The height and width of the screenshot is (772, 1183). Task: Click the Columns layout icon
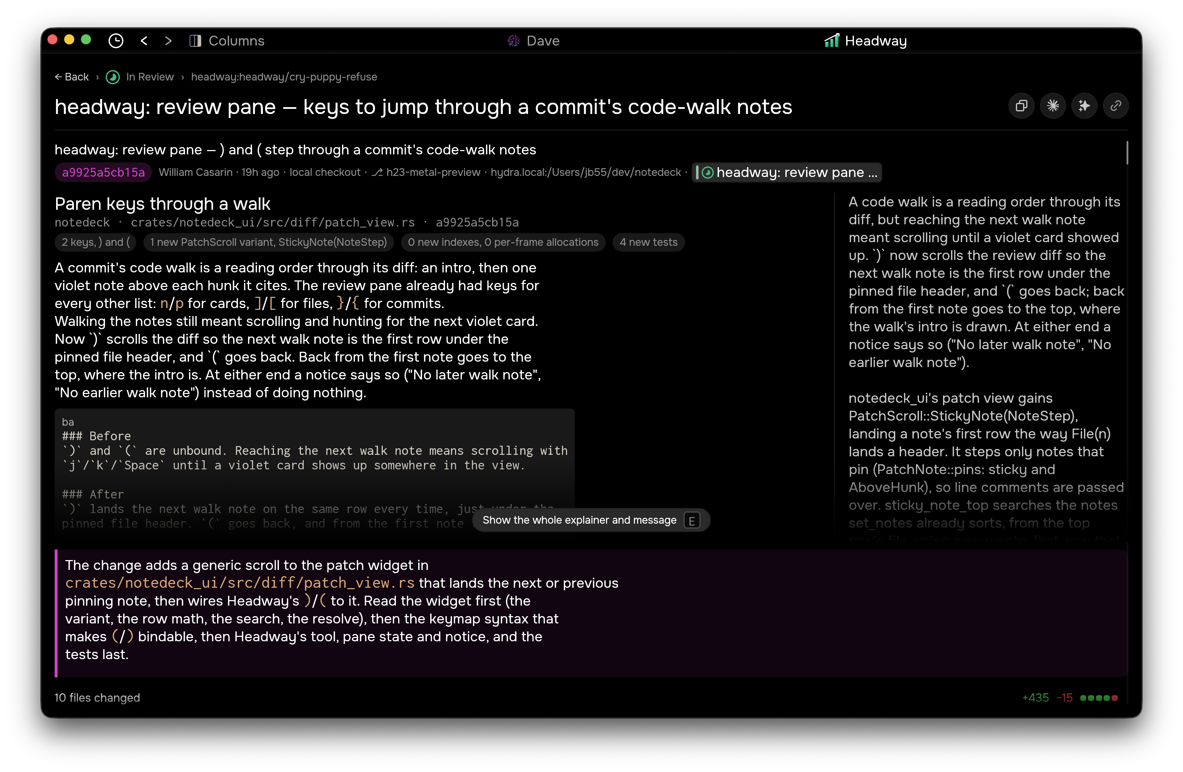(195, 41)
